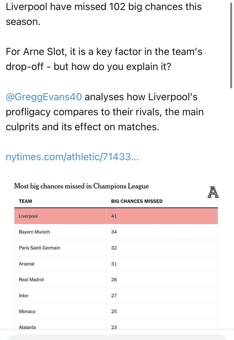
Task: Click the BIG CHANCES MISSED column header
Action: click(x=137, y=201)
